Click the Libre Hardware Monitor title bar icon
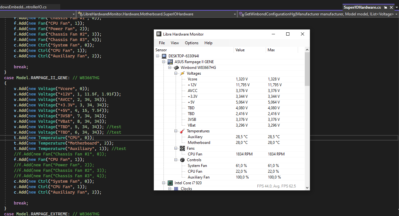This screenshot has width=399, height=216. click(x=159, y=34)
